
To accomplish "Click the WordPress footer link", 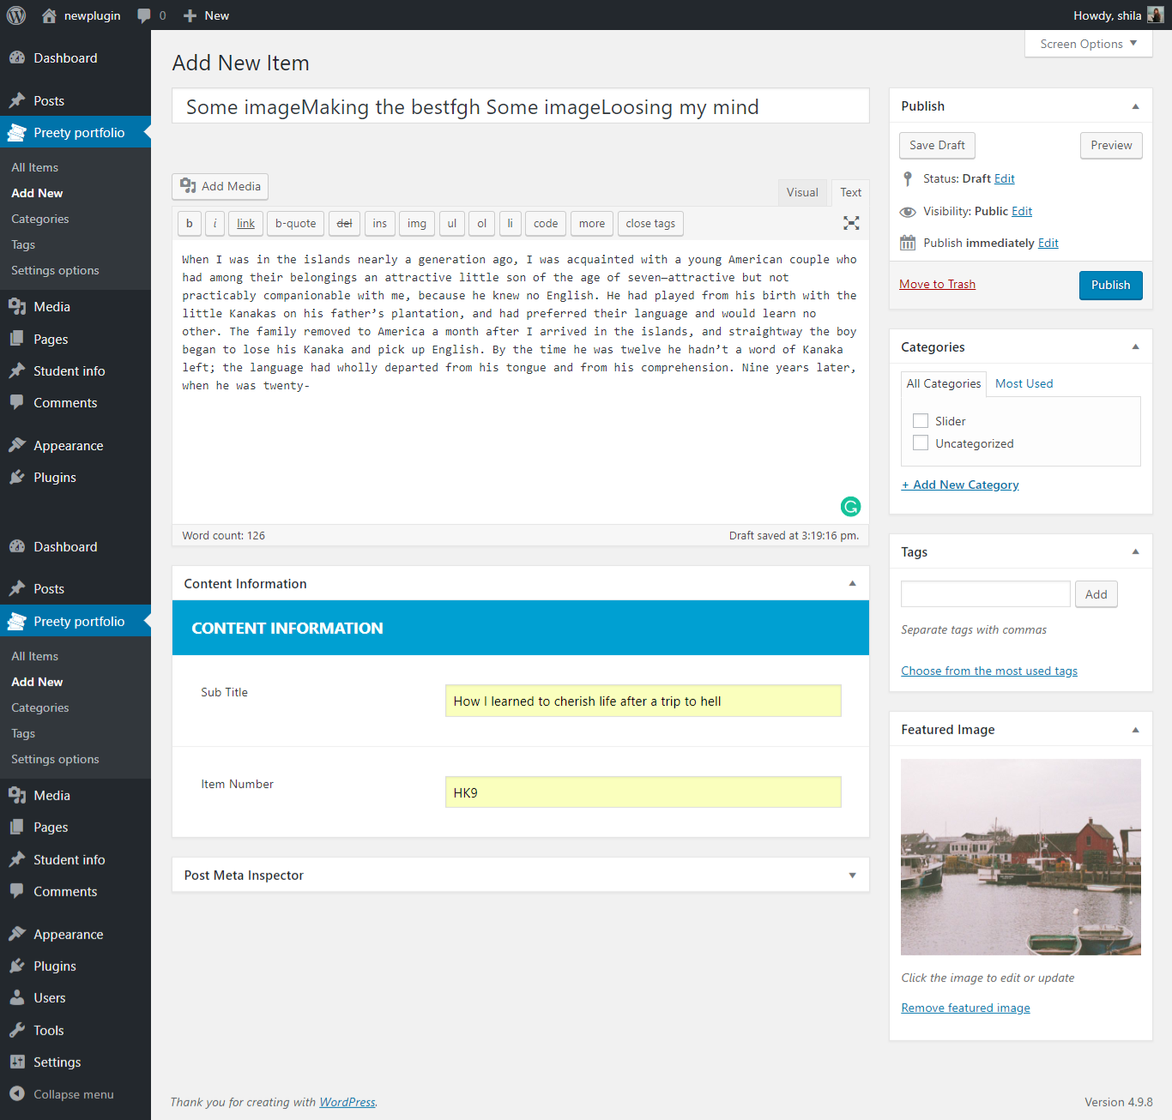I will click(347, 1102).
